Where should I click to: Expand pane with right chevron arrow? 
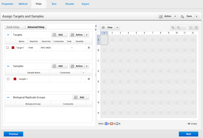(96, 30)
